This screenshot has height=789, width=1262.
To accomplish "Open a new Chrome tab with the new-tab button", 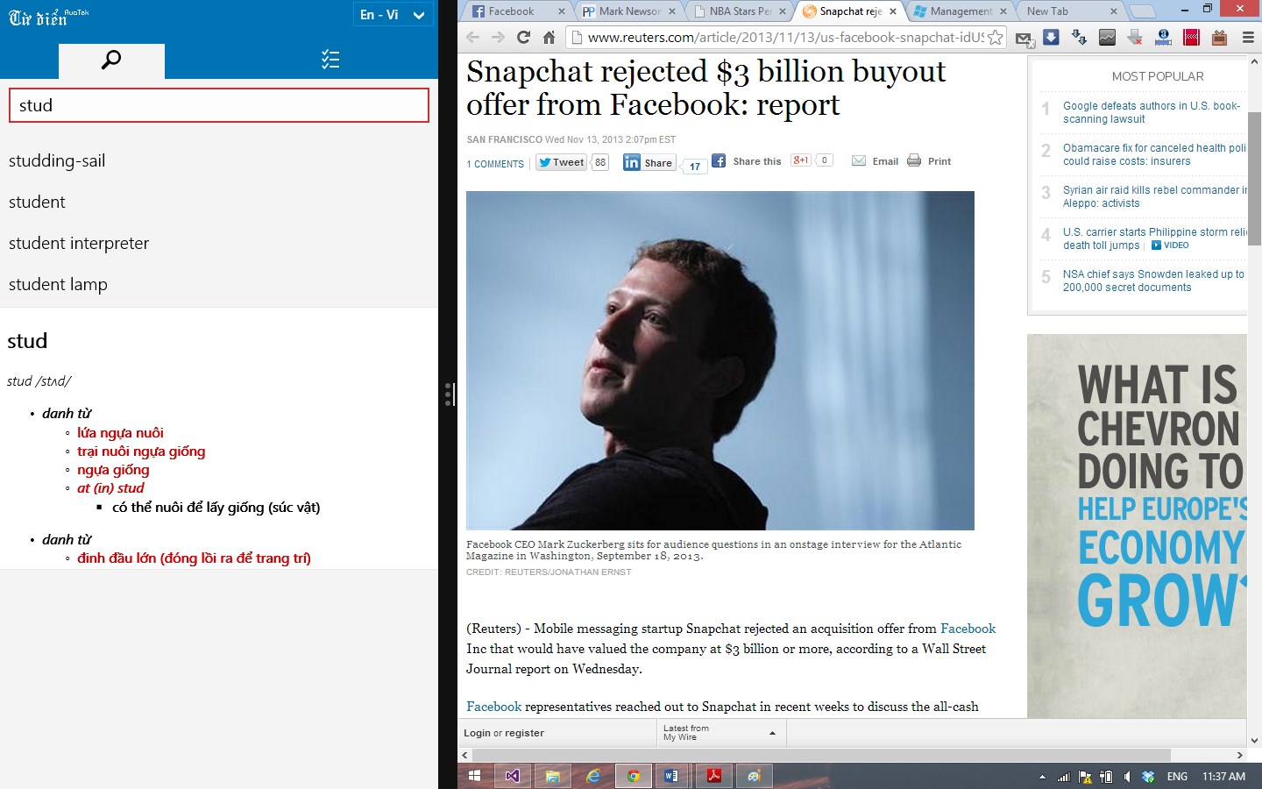I will (1142, 11).
